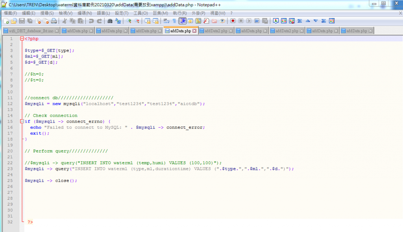The image size is (403, 232).
Task: Play back the recorded macro
Action: point(249,21)
